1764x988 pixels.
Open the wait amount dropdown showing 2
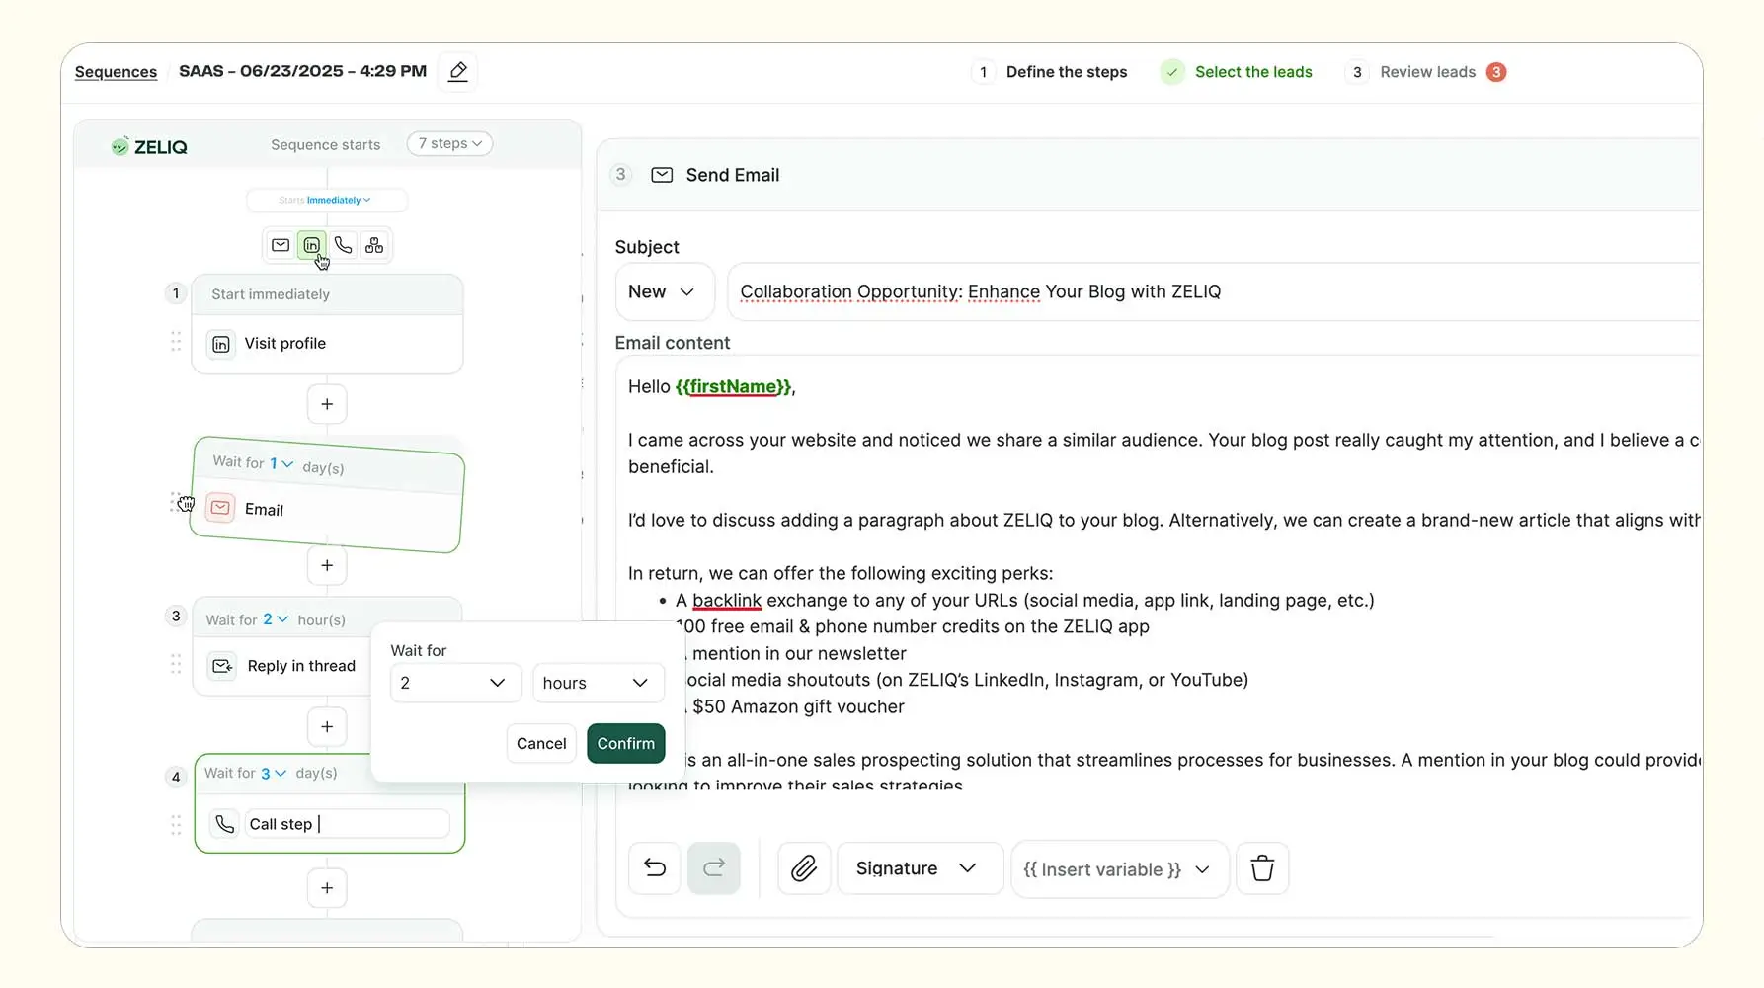(455, 683)
